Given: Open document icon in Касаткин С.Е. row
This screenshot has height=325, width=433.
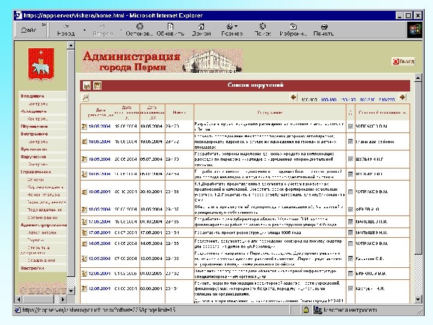Looking at the screenshot, I should [84, 258].
